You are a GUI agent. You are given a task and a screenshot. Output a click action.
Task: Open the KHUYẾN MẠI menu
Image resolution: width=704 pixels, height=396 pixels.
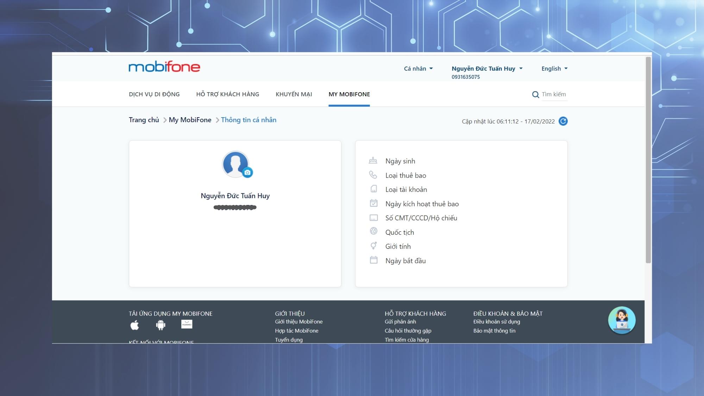tap(294, 94)
